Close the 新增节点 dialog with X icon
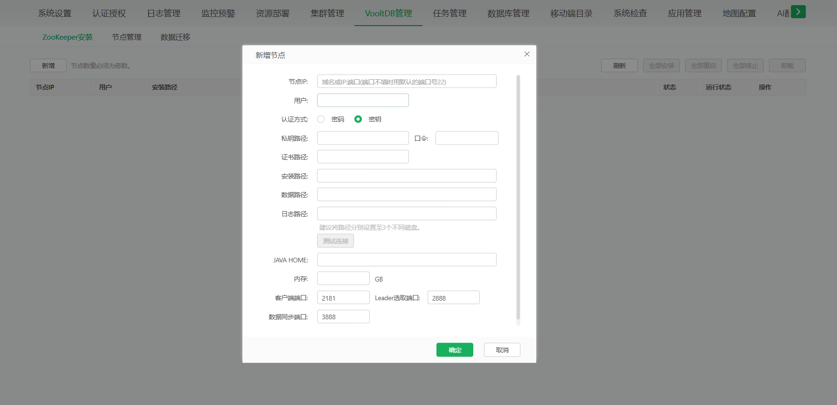This screenshot has height=405, width=837. pyautogui.click(x=527, y=54)
